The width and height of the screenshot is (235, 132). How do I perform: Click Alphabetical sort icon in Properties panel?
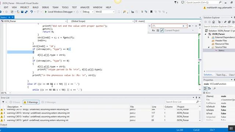pos(210,88)
